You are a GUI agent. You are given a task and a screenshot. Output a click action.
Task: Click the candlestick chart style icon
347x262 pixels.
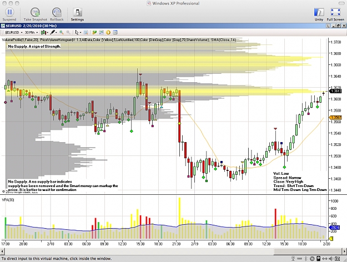43,33
